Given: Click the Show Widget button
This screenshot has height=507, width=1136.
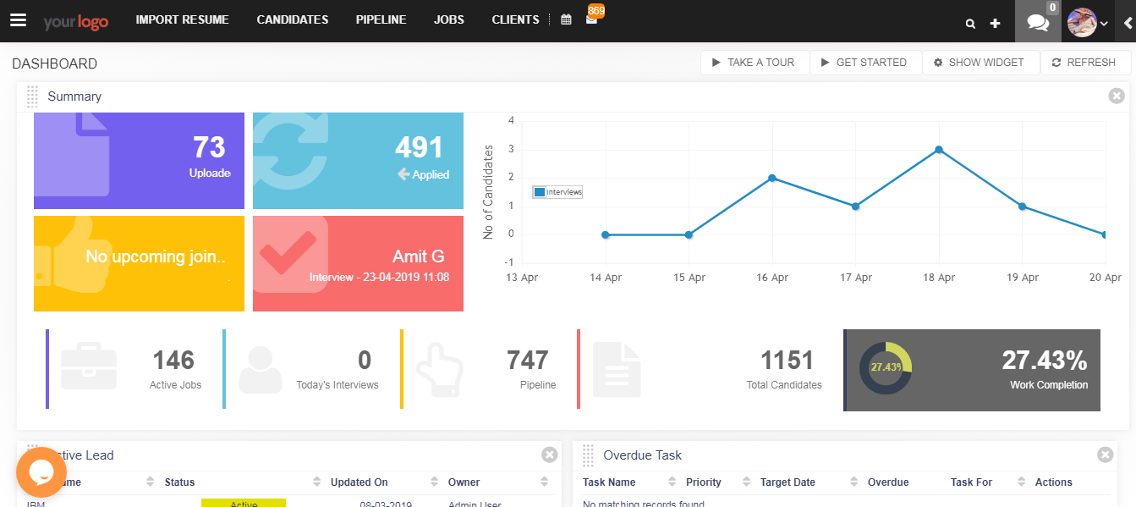Looking at the screenshot, I should [980, 63].
